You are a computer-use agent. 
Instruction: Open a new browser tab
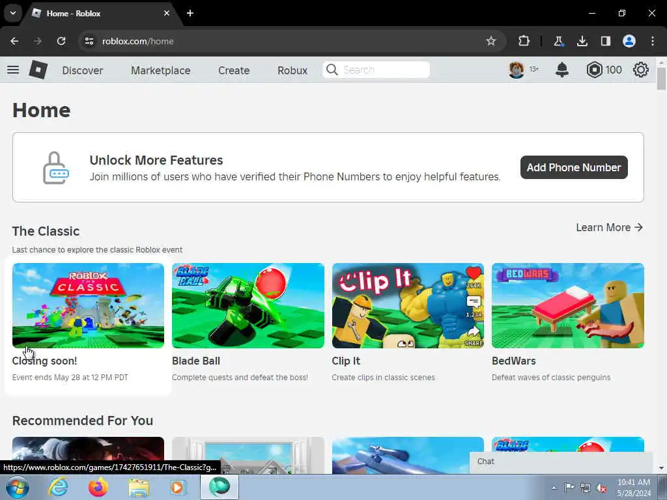190,13
